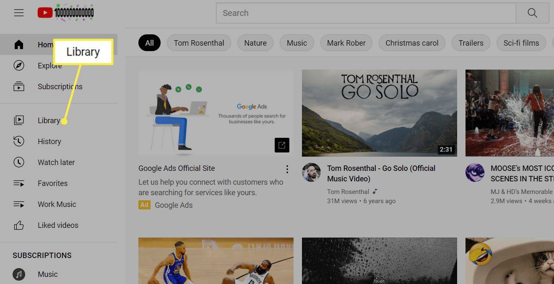Screen dimensions: 554x284
Task: Play the Tom Rosenthal Go Solo thumbnail
Action: 380,113
